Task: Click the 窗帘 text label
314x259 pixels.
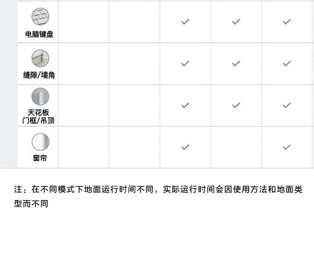Action: tap(40, 158)
